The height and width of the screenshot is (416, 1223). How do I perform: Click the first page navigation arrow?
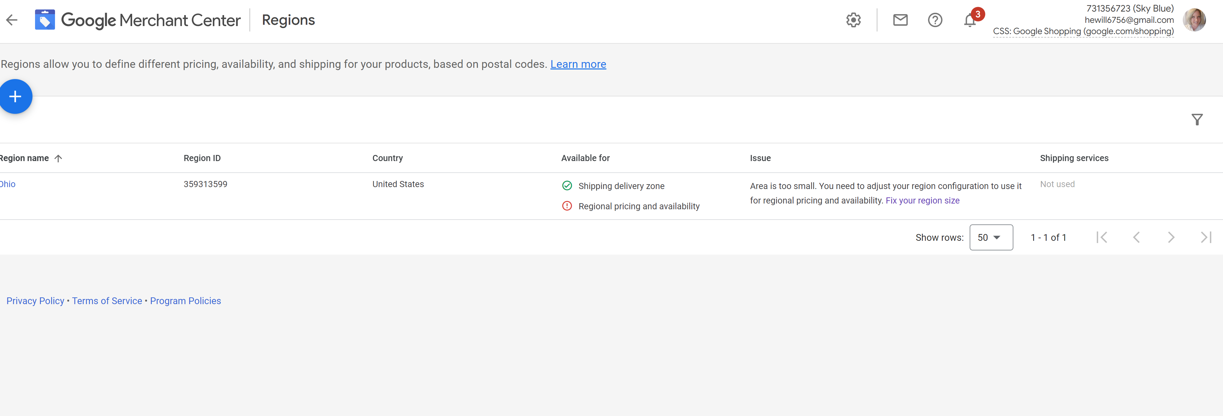(x=1102, y=237)
